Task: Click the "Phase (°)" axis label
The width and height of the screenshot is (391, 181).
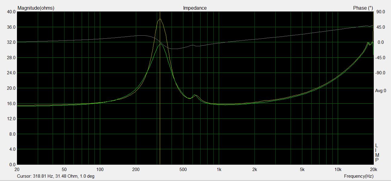Action: pyautogui.click(x=363, y=8)
